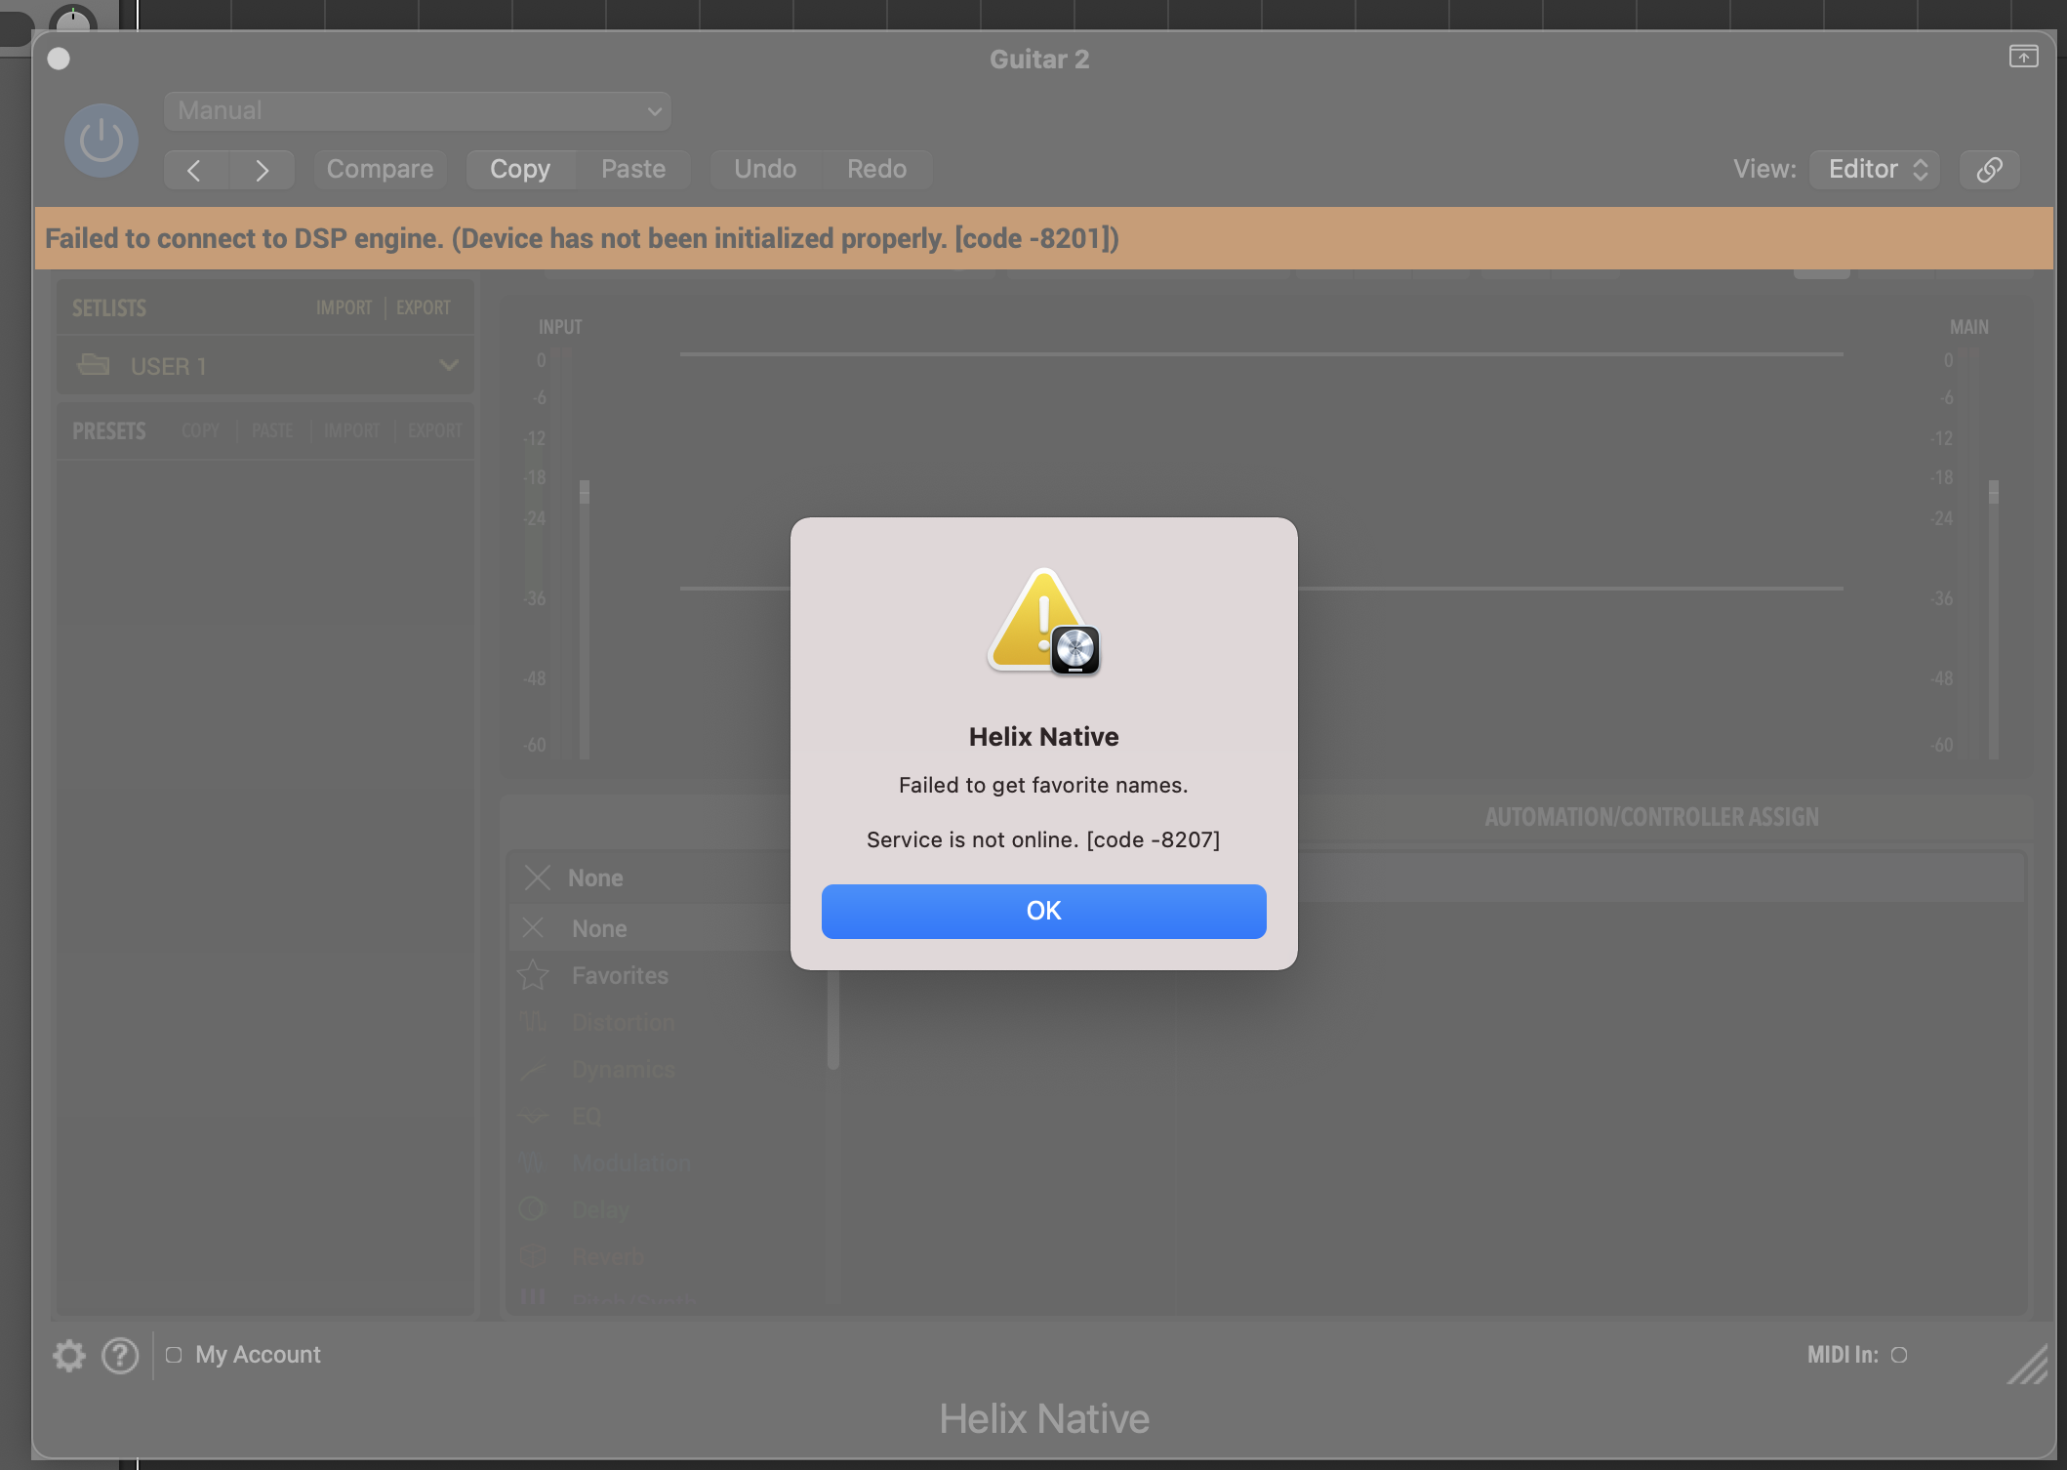
Task: Click the Undo button
Action: pyautogui.click(x=765, y=169)
